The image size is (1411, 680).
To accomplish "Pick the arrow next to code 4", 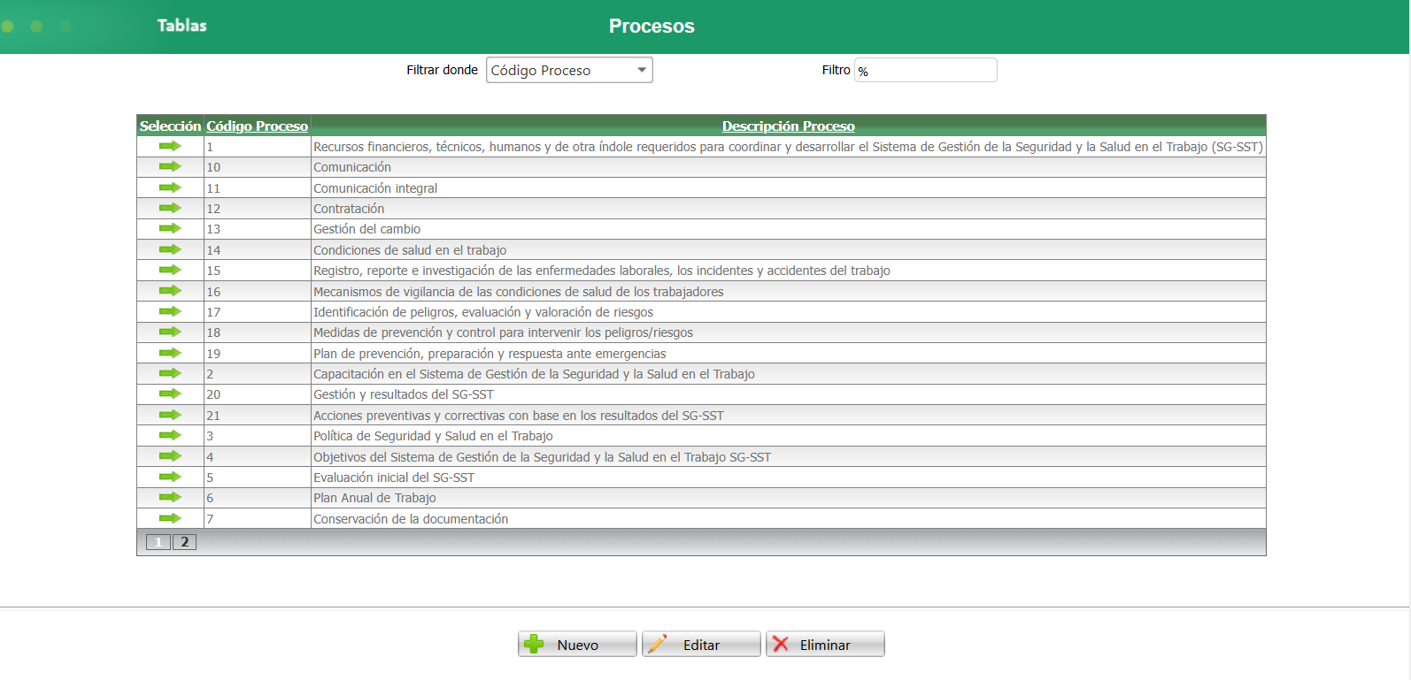I will (170, 456).
